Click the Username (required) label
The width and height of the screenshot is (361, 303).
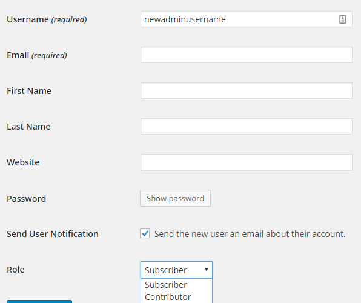tap(47, 19)
